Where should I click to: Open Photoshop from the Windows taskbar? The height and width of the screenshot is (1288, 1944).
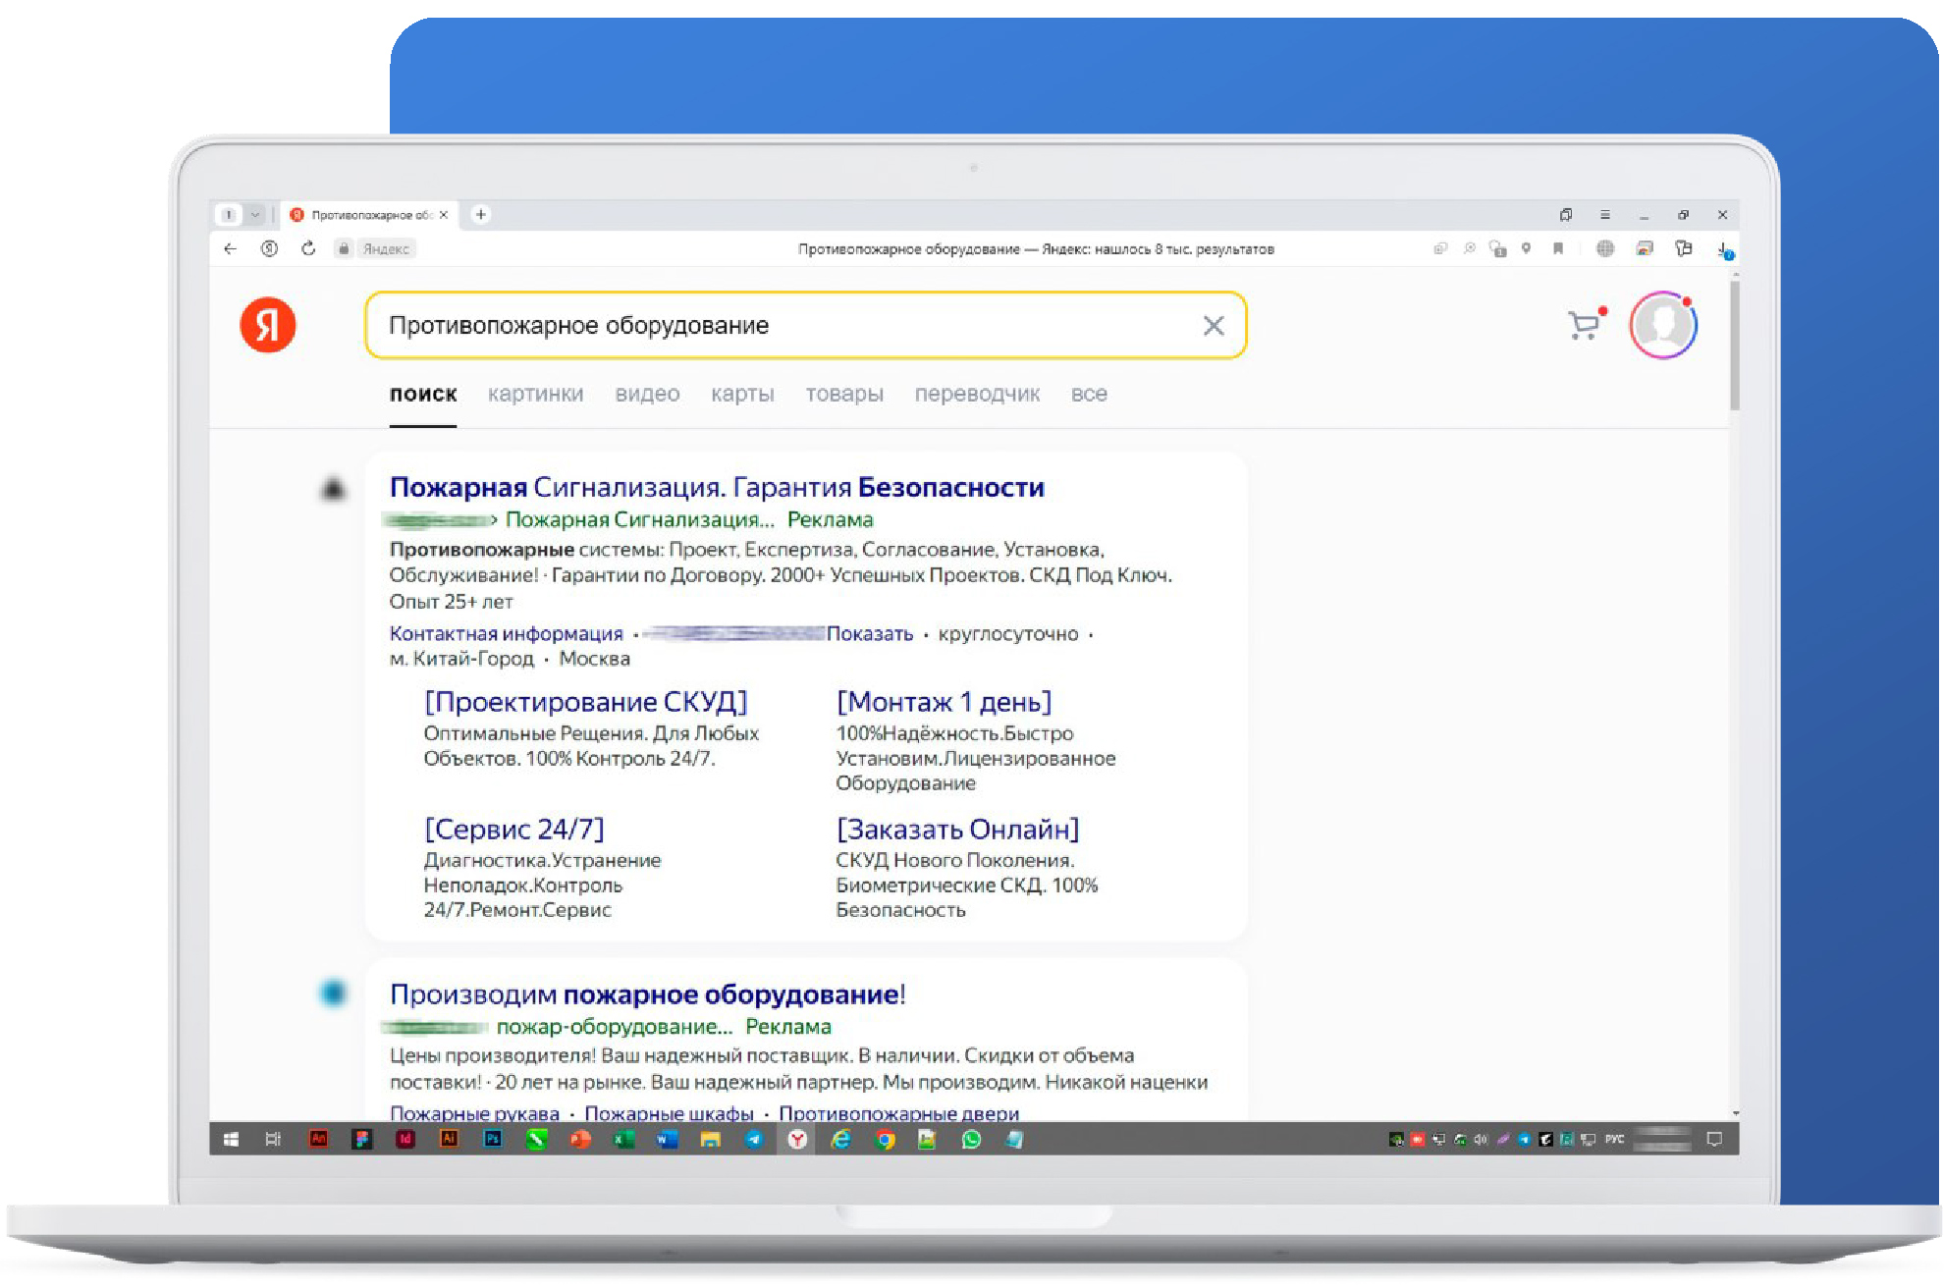493,1139
